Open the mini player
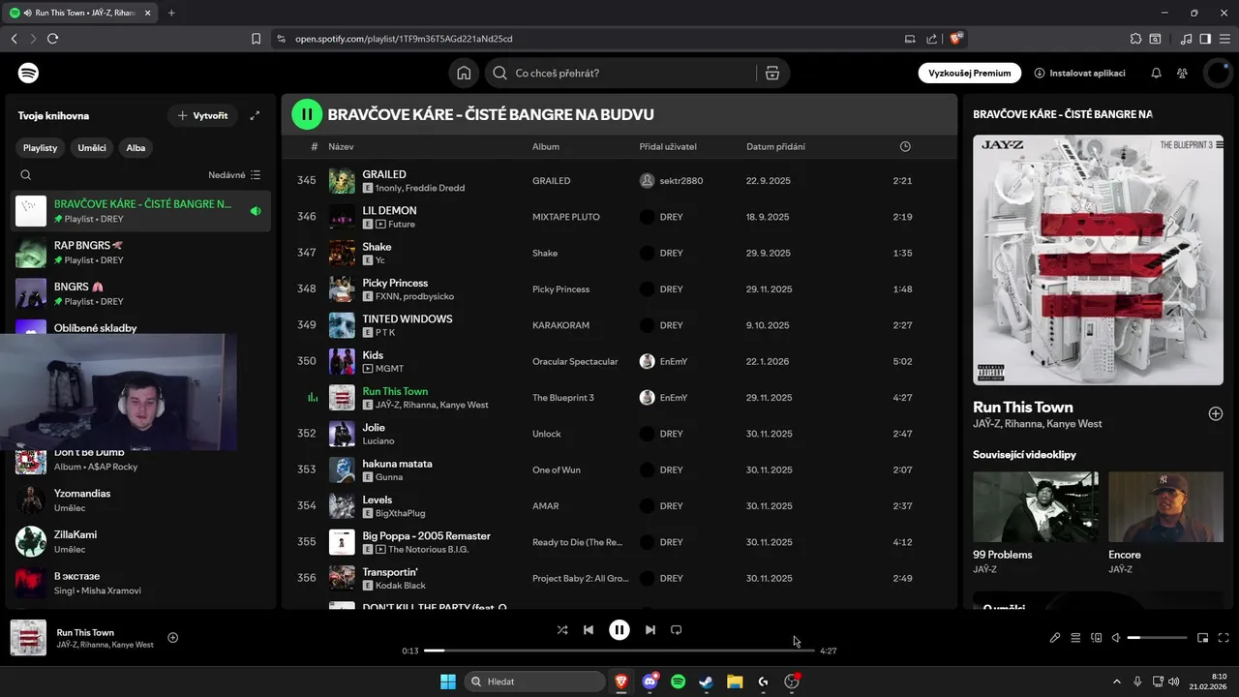The height and width of the screenshot is (697, 1239). tap(1203, 638)
